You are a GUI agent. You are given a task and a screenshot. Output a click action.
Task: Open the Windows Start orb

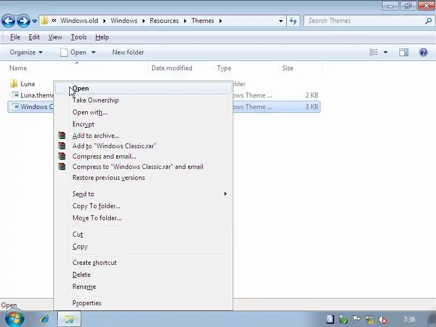14,319
